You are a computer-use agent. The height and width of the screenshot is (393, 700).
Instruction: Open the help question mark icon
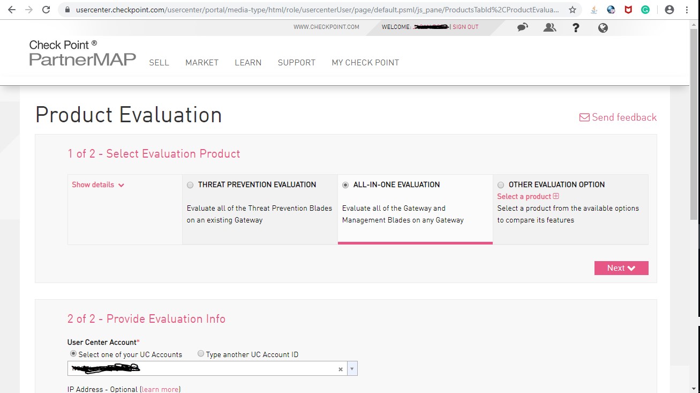point(576,27)
